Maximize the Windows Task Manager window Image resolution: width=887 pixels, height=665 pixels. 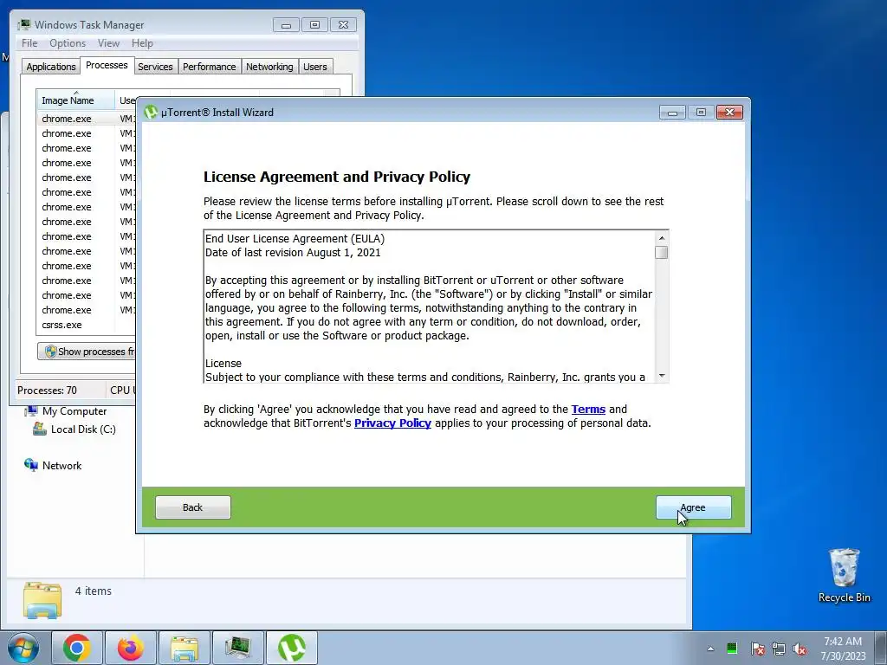pos(314,25)
